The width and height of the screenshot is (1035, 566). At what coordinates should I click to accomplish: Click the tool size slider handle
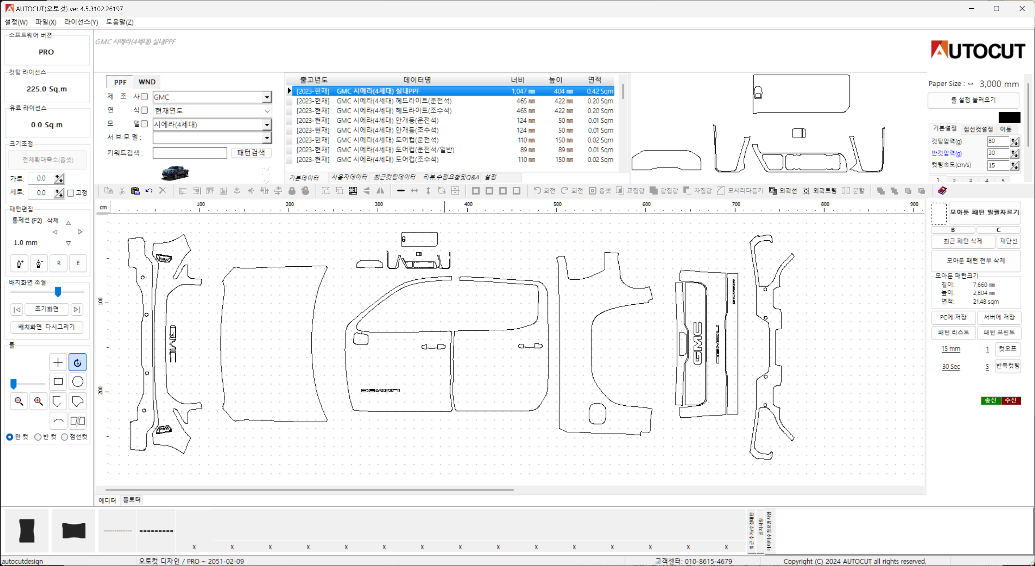[14, 384]
